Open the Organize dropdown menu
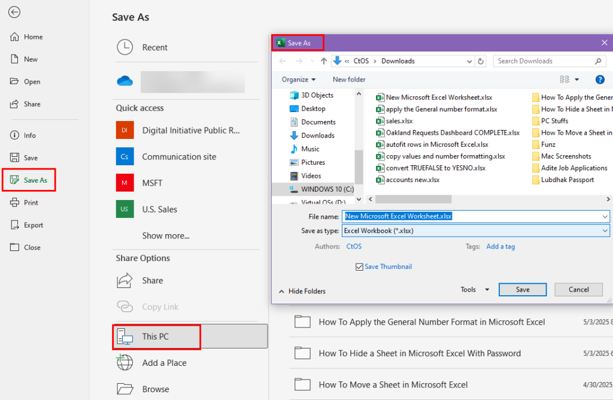 pos(299,80)
